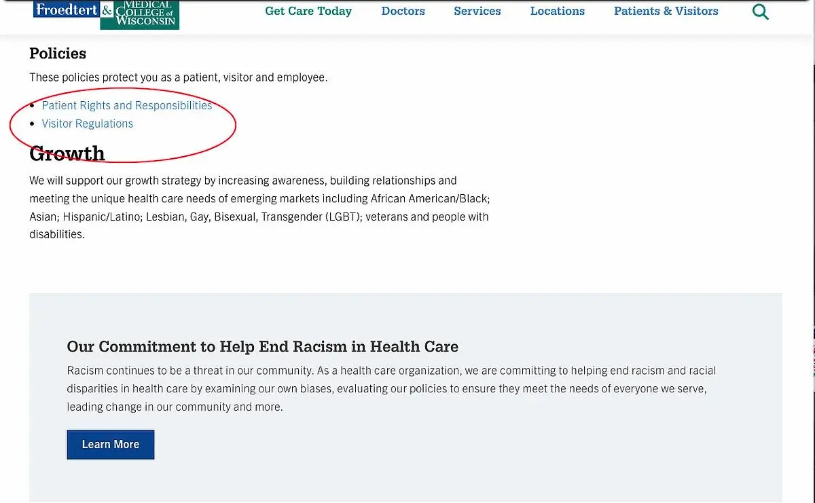This screenshot has height=503, width=815.
Task: Click the Commitment to Help End Racism heading
Action: point(263,347)
